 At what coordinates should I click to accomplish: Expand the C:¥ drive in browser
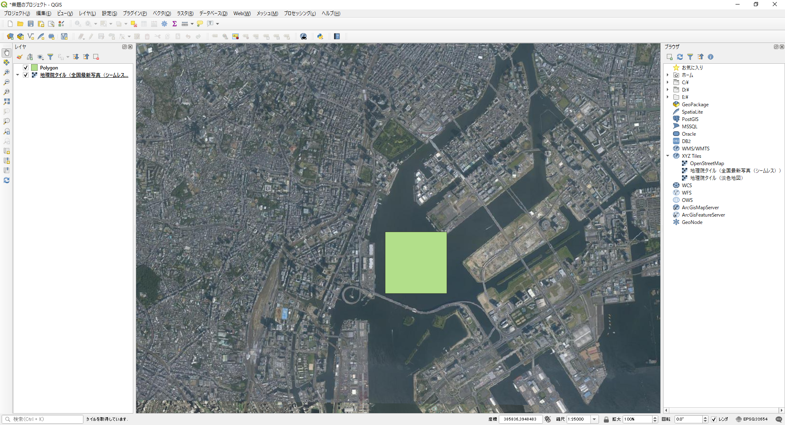pyautogui.click(x=668, y=83)
